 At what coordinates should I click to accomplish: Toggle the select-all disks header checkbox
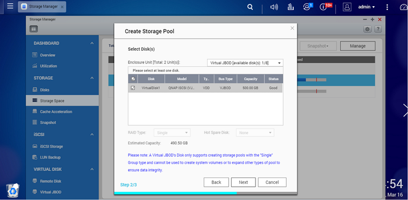tap(133, 79)
